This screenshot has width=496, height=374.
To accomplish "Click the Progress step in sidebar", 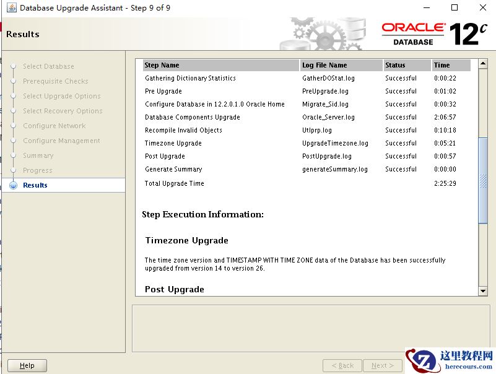I will coord(37,170).
